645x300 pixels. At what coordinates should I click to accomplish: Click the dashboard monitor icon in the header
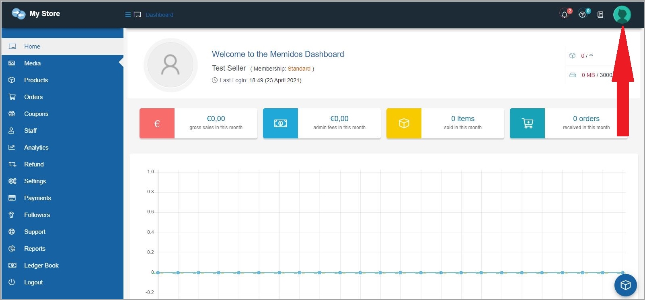pos(137,15)
